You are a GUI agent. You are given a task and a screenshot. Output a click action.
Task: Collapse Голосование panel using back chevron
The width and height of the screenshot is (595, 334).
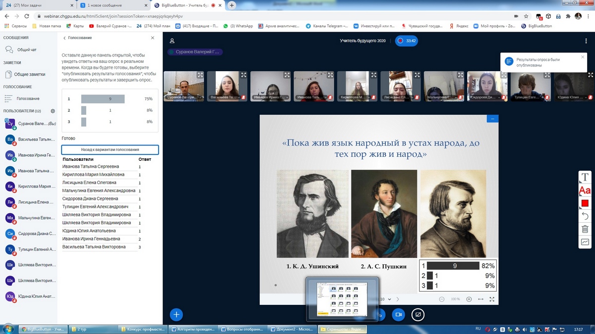[64, 38]
